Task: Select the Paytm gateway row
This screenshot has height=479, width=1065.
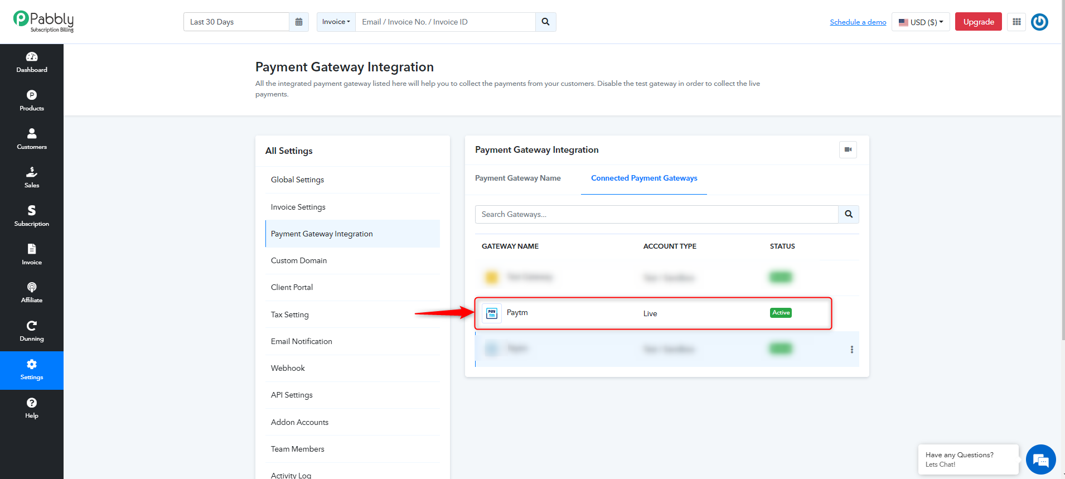Action: coord(653,313)
